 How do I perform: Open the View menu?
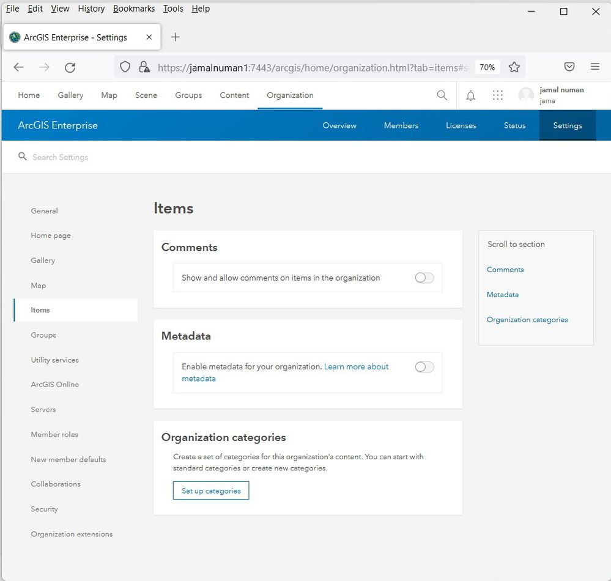(60, 9)
